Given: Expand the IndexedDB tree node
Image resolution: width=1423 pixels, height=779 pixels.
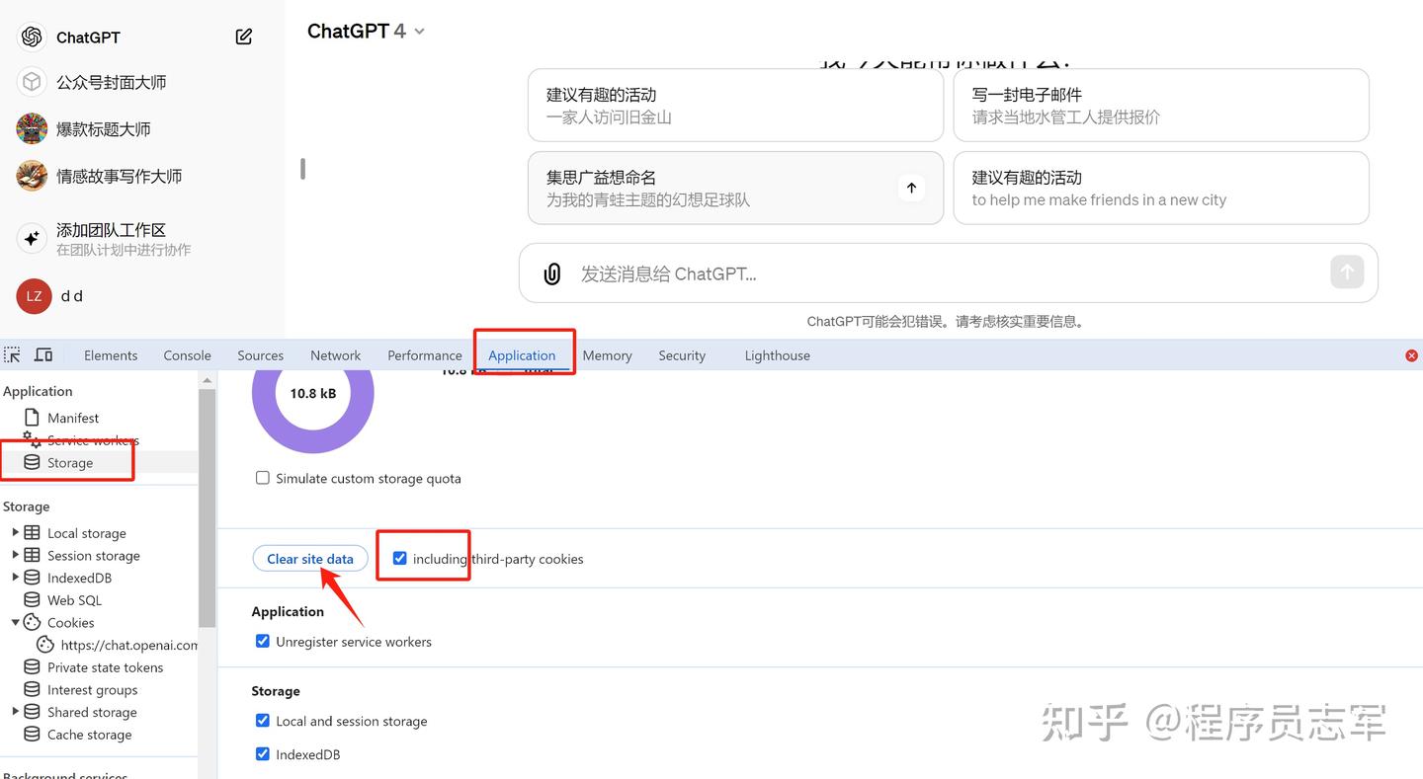Looking at the screenshot, I should 15,578.
